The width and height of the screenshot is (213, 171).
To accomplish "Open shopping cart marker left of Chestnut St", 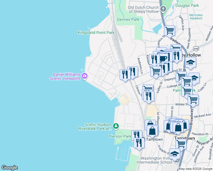I will coord(156,72).
